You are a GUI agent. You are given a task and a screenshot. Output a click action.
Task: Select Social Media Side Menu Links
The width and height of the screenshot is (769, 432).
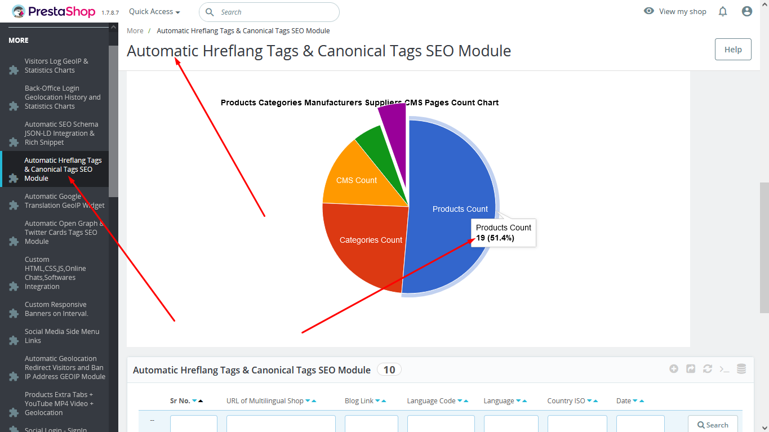[61, 336]
